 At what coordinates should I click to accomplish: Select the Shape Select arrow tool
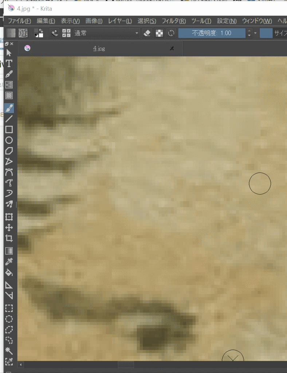(x=9, y=52)
